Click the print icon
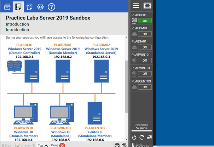Screen dimensions: 214x147 pyautogui.click(x=117, y=145)
